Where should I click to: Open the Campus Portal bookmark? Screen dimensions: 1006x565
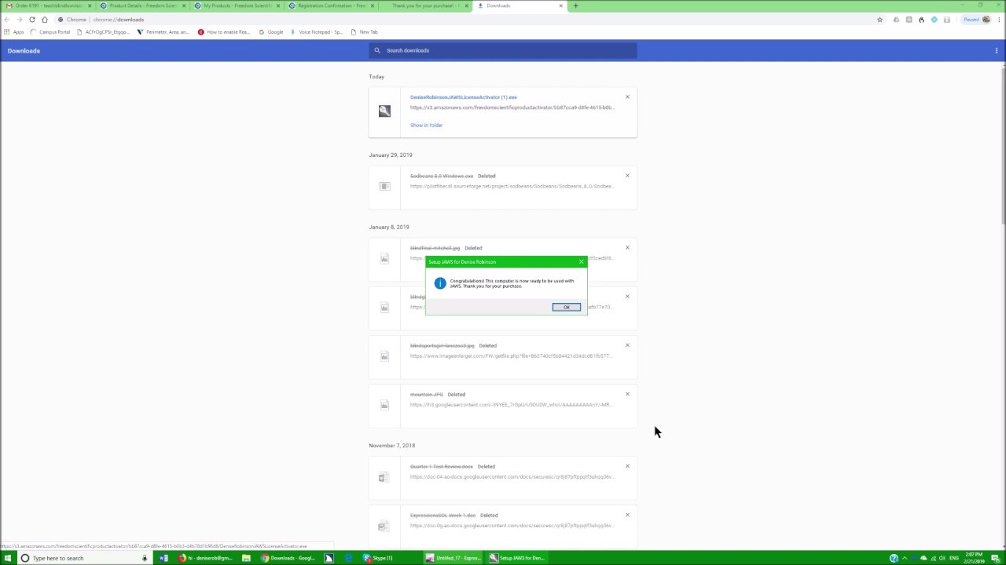pos(50,32)
